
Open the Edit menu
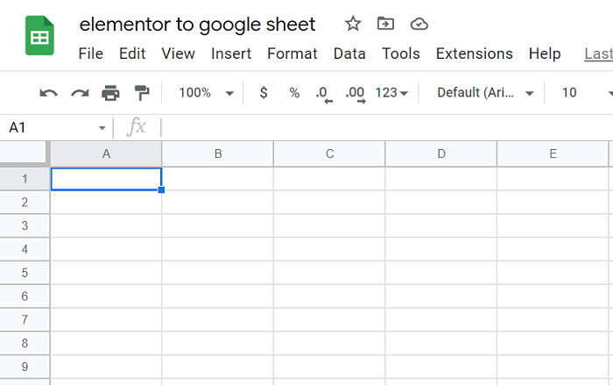(132, 53)
